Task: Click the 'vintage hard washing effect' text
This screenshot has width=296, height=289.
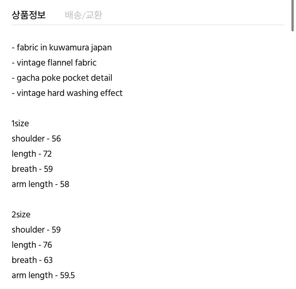Action: [67, 93]
